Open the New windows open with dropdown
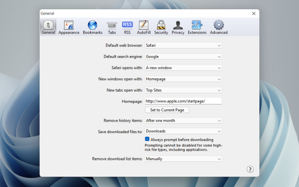299x187 pixels. pyautogui.click(x=183, y=79)
